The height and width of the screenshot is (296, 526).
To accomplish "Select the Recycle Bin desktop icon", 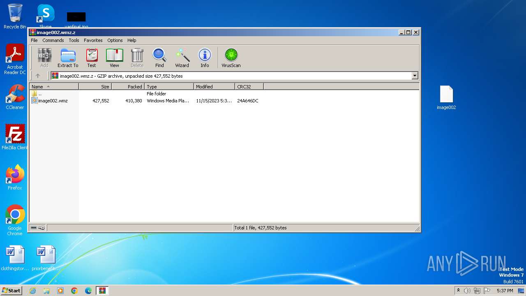I will 15,16.
